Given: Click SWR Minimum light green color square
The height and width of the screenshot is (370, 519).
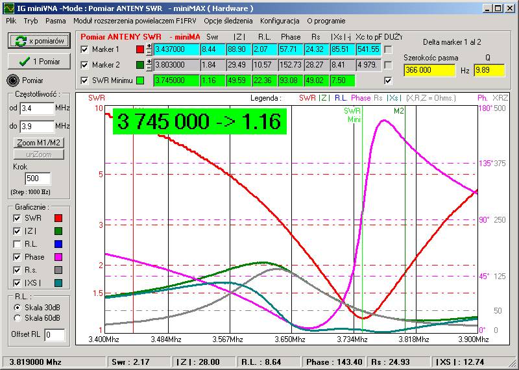Looking at the screenshot, I should [x=140, y=80].
